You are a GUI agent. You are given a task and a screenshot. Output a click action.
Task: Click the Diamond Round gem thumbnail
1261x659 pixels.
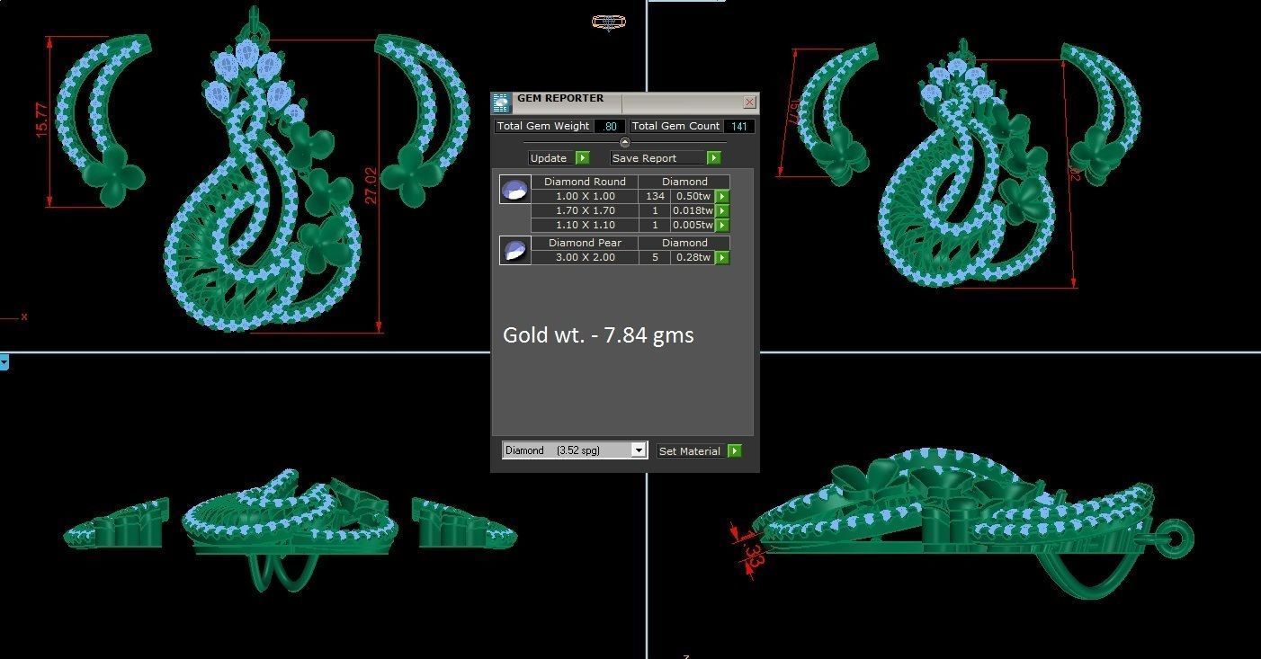(514, 190)
